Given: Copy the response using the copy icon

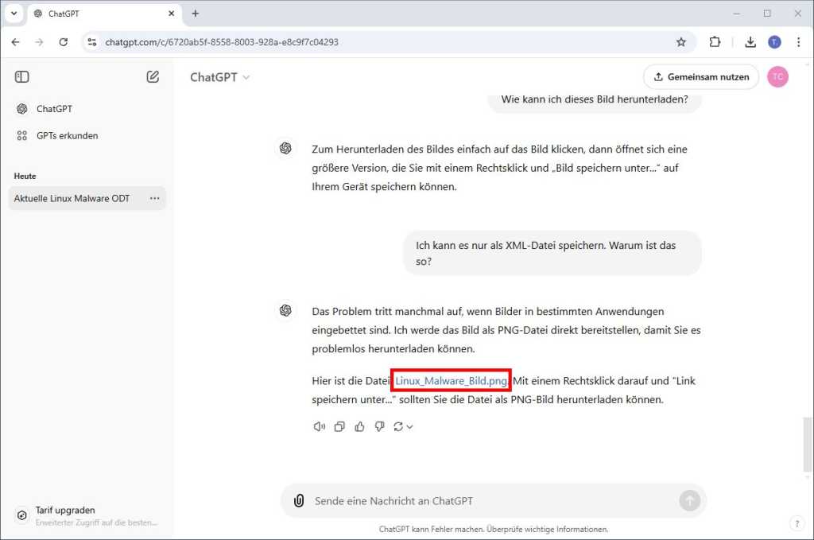Looking at the screenshot, I should tap(339, 426).
